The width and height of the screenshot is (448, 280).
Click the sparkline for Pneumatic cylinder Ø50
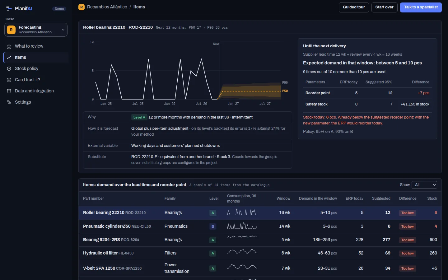click(242, 226)
